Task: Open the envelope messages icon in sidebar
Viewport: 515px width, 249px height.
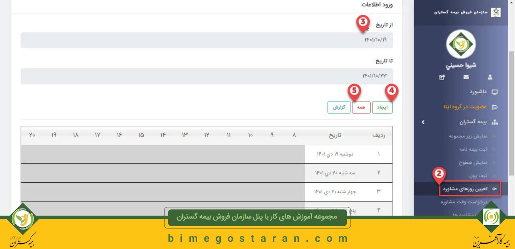Action: 466,77
